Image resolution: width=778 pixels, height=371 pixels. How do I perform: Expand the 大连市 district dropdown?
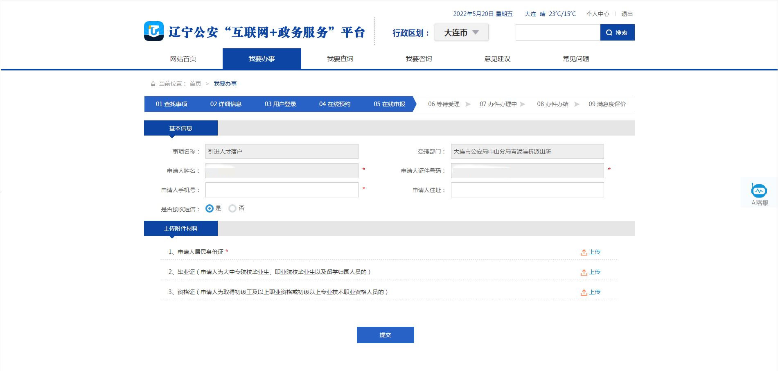461,33
